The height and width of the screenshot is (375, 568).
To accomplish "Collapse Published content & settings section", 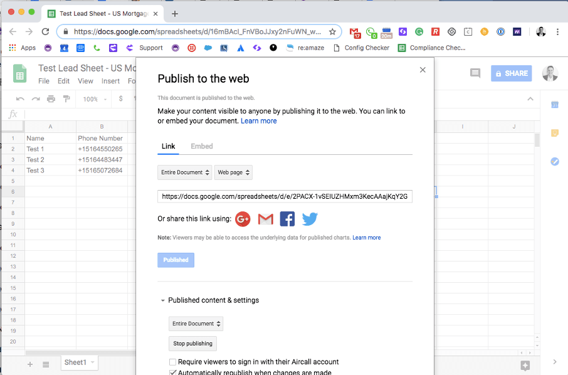I will tap(163, 300).
